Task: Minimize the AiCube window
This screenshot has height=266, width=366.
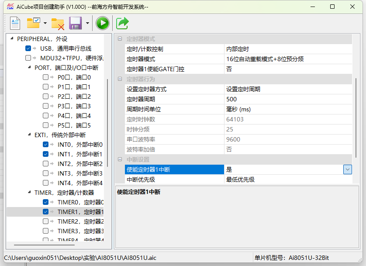Action: (x=313, y=7)
